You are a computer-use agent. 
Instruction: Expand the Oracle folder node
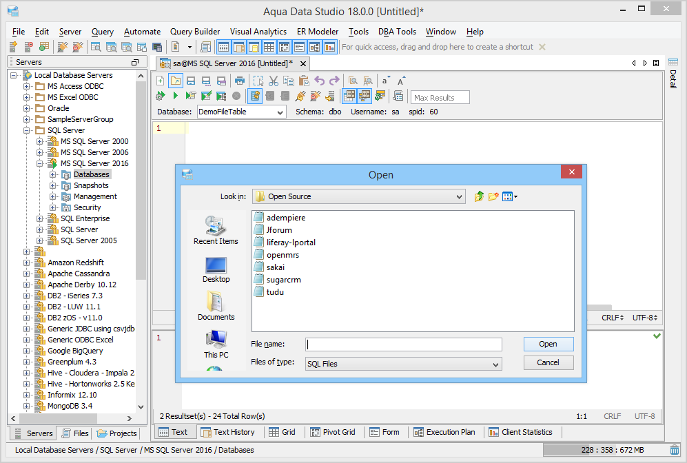click(x=27, y=108)
